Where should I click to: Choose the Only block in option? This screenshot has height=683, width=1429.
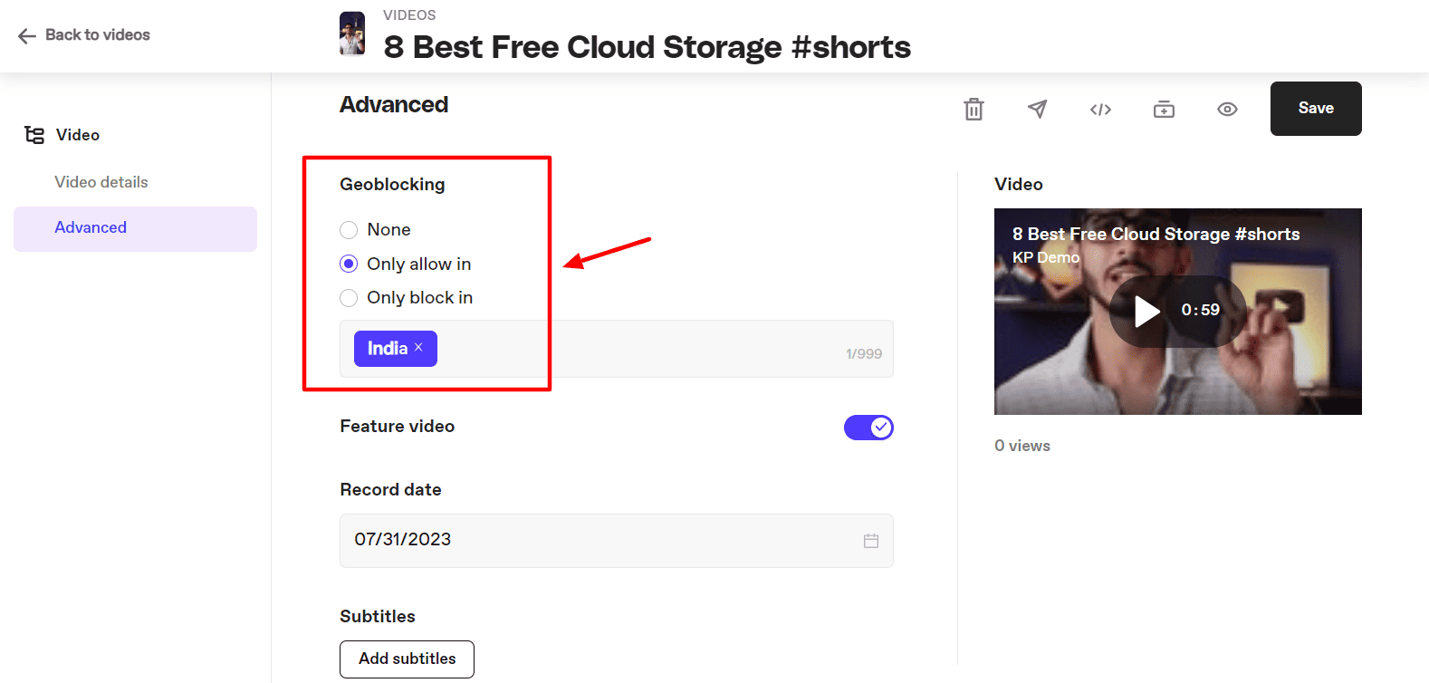(x=349, y=298)
